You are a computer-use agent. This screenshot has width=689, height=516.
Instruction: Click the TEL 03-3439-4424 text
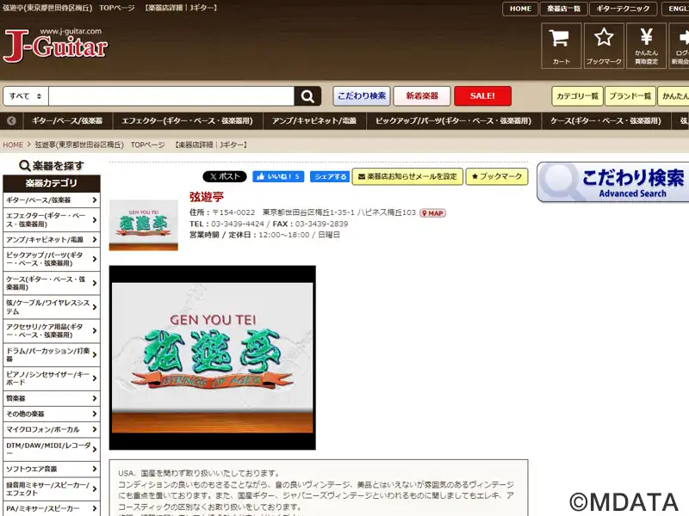pos(227,224)
